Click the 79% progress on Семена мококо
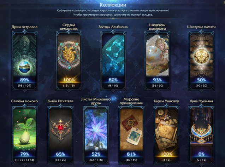 pos(24,154)
